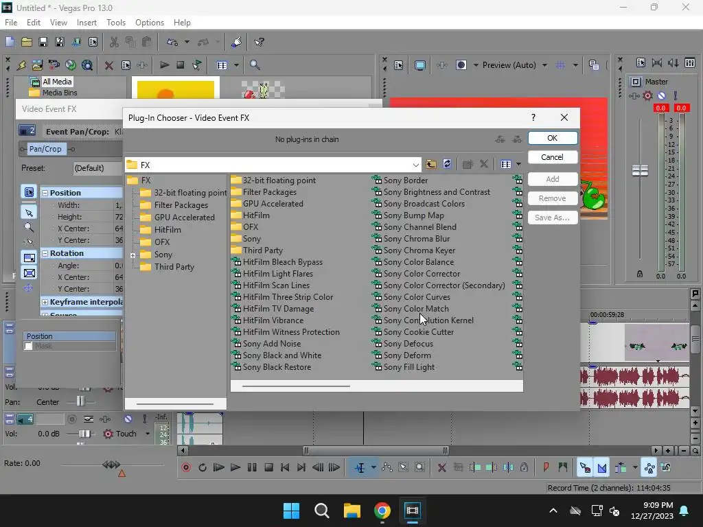Click the External Monitor preview icon

[x=419, y=65]
